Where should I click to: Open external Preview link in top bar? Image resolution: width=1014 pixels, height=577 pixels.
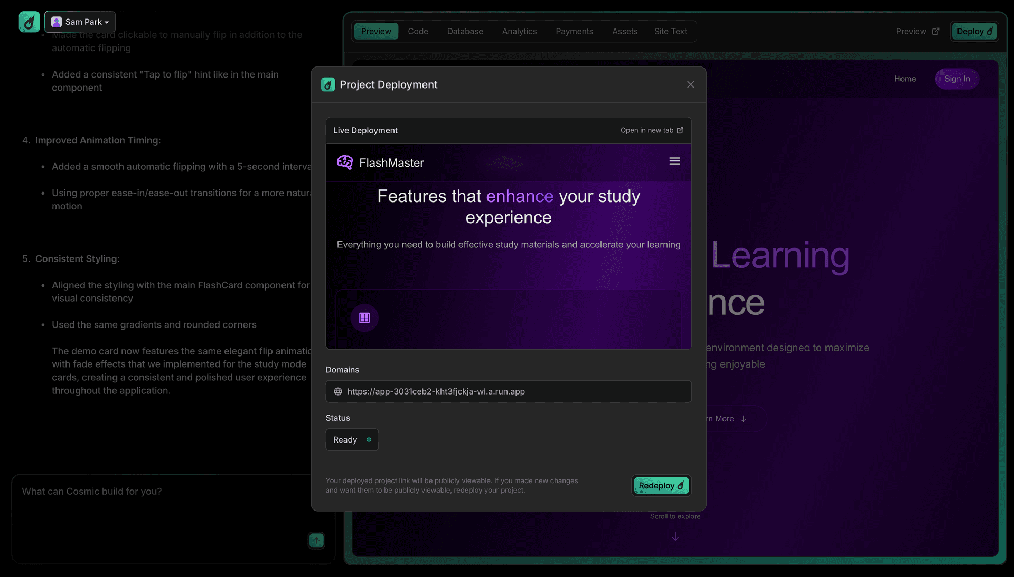tap(917, 31)
